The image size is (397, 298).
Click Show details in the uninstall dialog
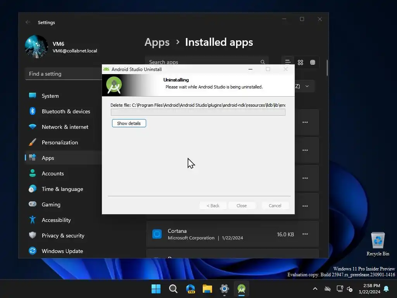click(129, 123)
